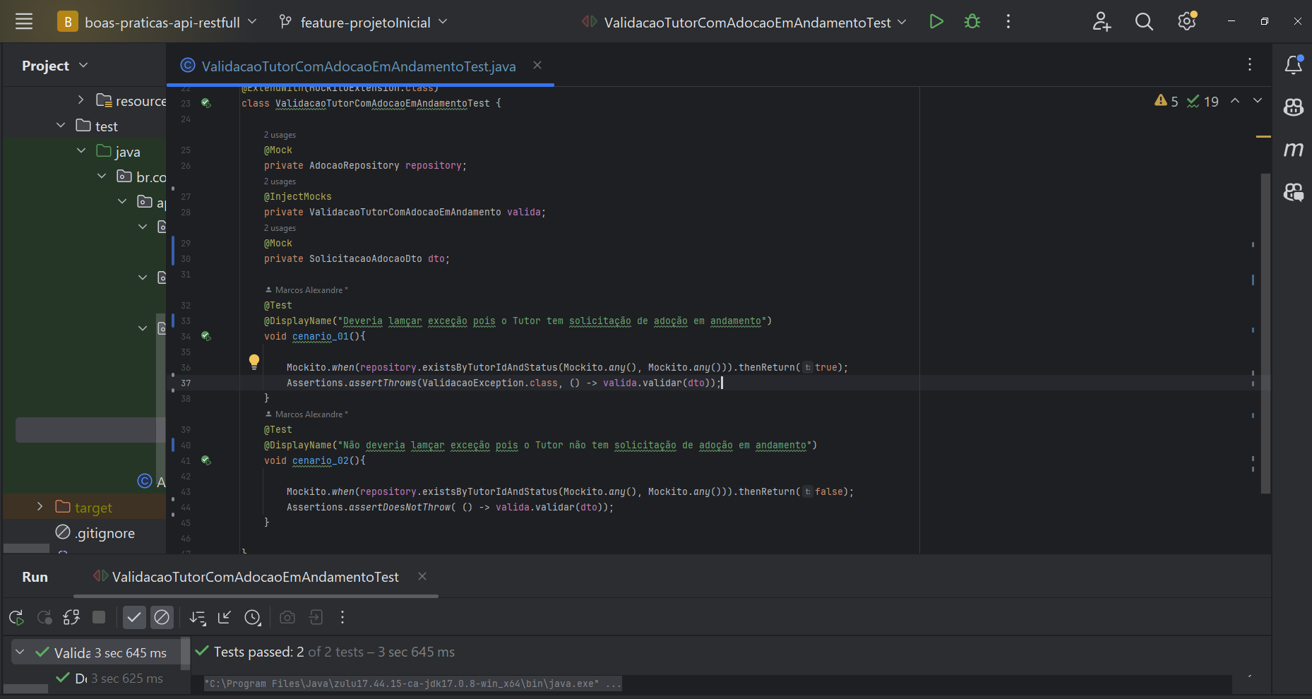Image resolution: width=1312 pixels, height=699 pixels.
Task: Open the Project view dropdown
Action: coord(55,66)
